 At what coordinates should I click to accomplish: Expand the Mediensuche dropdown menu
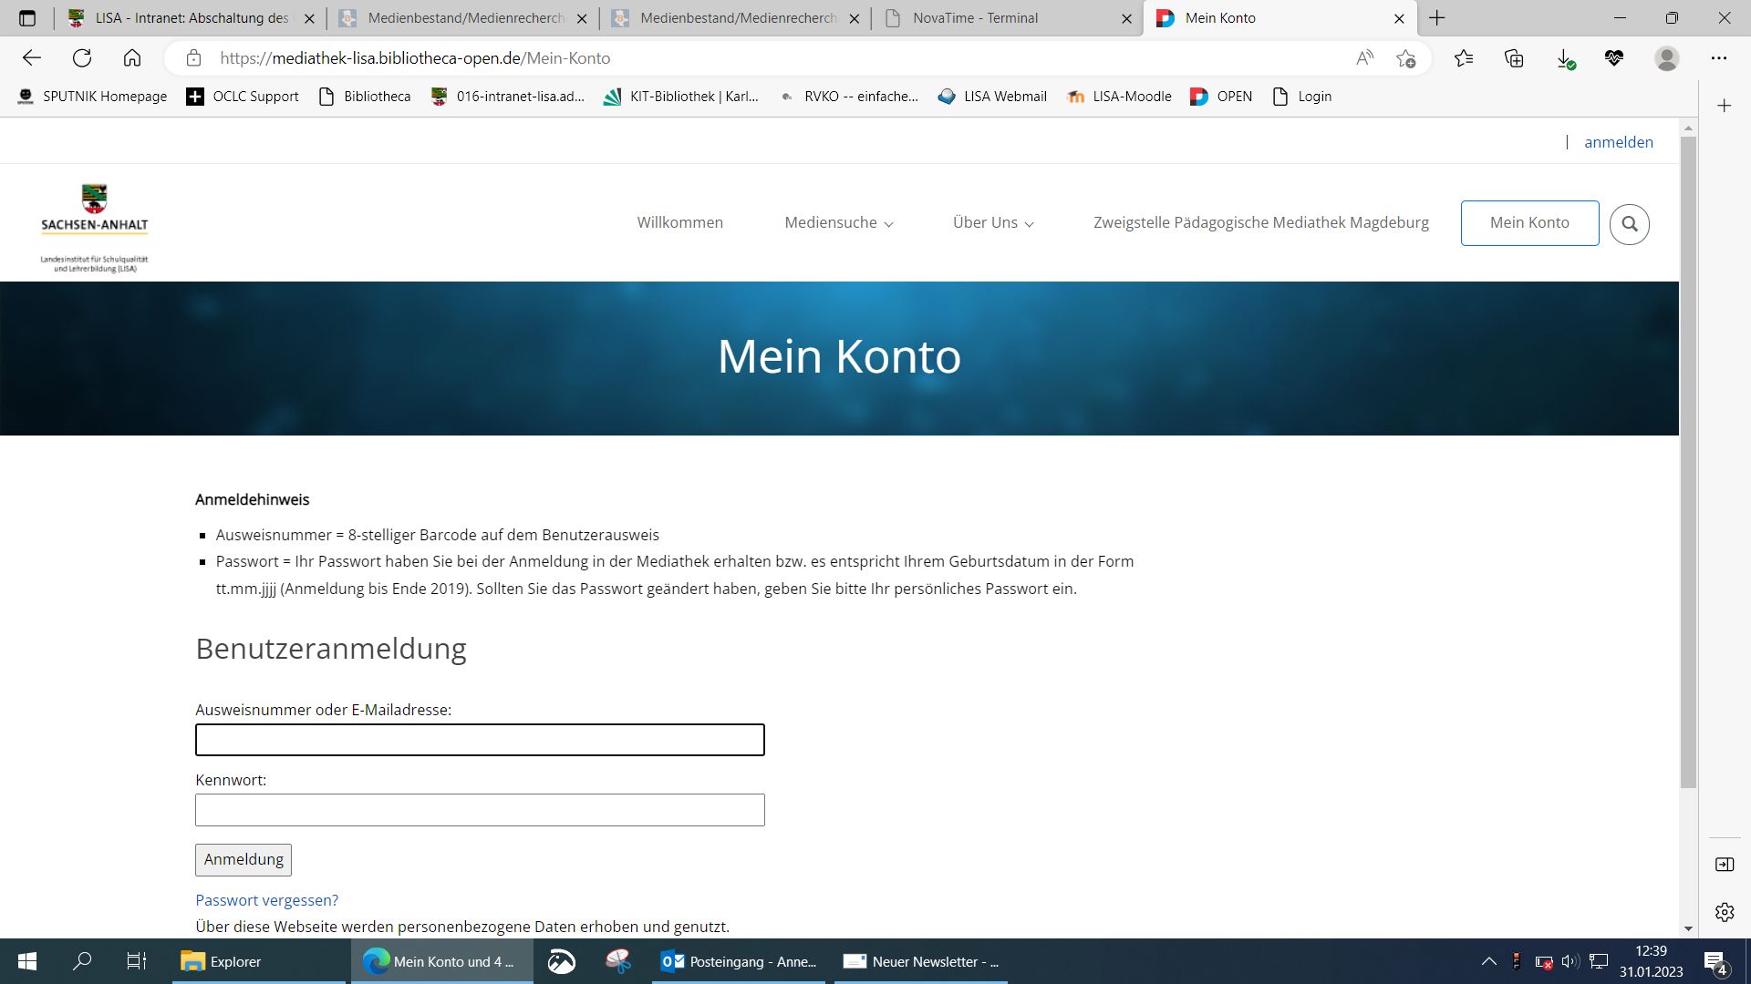[839, 223]
